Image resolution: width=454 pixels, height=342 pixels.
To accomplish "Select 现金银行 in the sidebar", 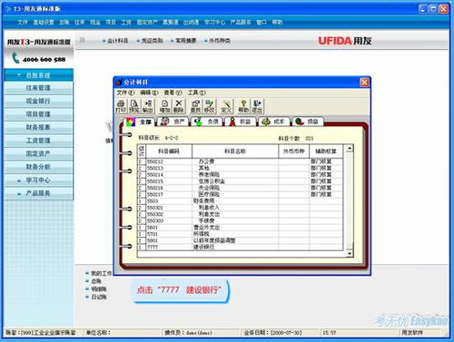I will click(38, 101).
